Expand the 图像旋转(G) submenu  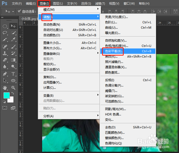[69, 54]
